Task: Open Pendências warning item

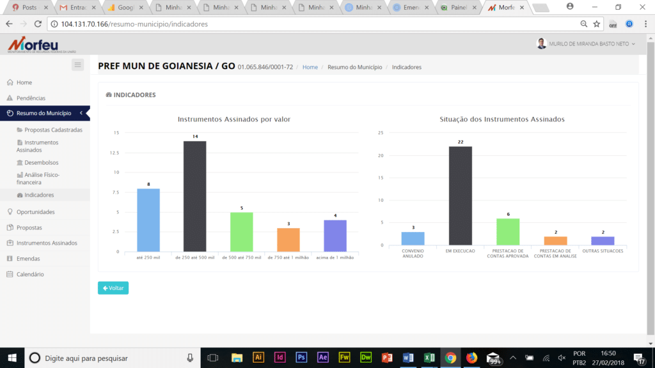Action: (x=31, y=98)
